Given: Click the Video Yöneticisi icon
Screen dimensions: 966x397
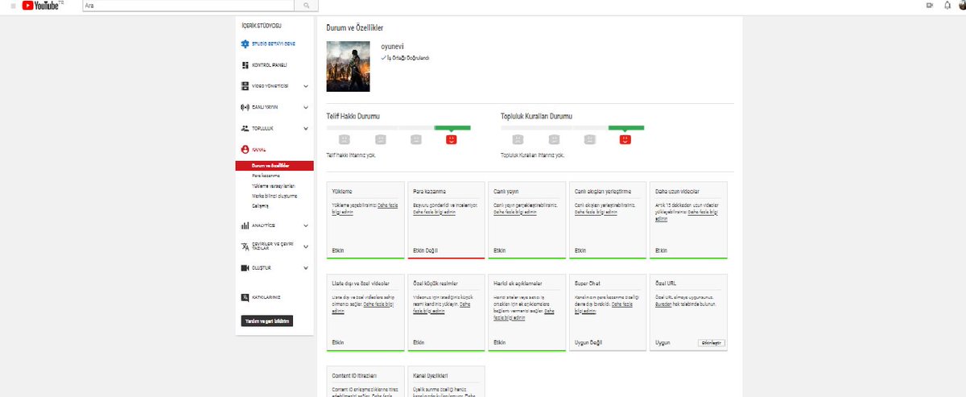Looking at the screenshot, I should click(246, 85).
